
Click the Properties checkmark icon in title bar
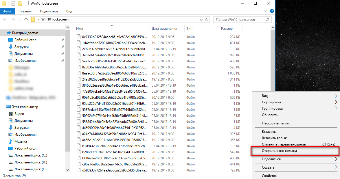[x=13, y=3]
